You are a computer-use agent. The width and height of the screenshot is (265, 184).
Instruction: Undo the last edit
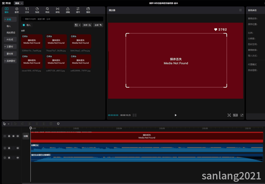pos(15,124)
